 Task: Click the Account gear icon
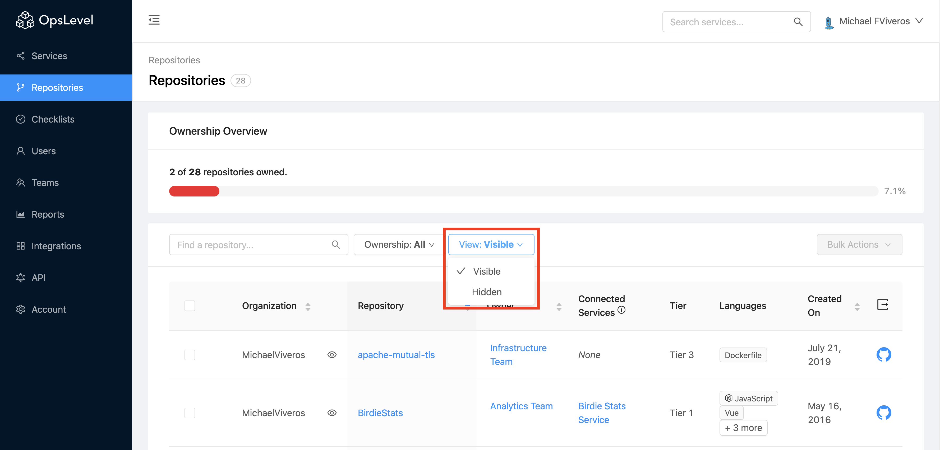(x=20, y=309)
